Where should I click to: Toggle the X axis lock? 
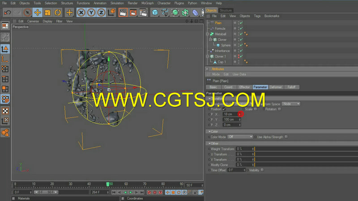coord(81,13)
